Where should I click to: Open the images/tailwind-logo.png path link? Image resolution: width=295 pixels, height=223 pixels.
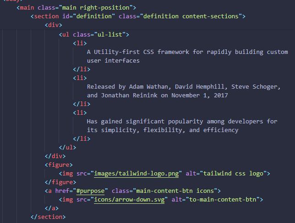136,174
